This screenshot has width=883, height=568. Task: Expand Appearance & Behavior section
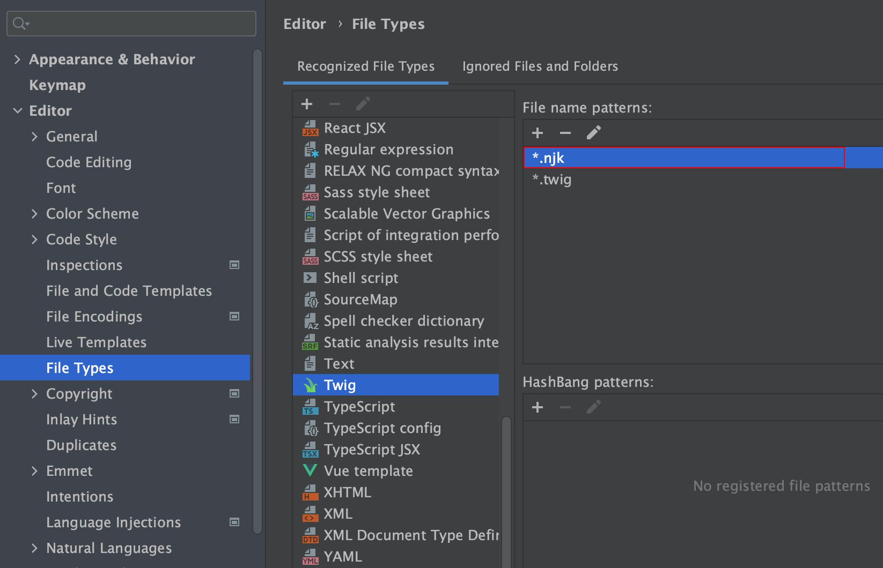17,59
